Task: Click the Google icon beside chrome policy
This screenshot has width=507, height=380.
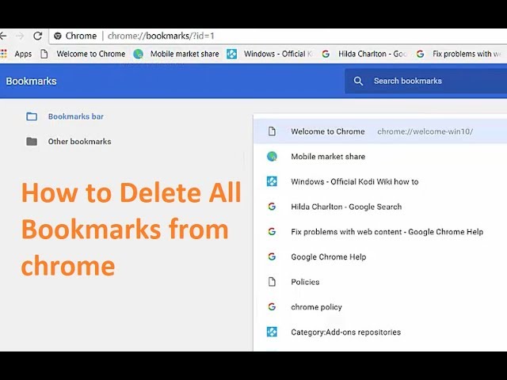Action: (x=272, y=307)
